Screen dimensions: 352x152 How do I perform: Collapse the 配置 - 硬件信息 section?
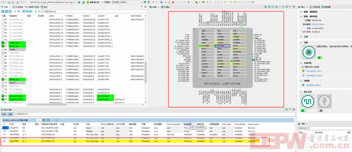click(x=301, y=16)
